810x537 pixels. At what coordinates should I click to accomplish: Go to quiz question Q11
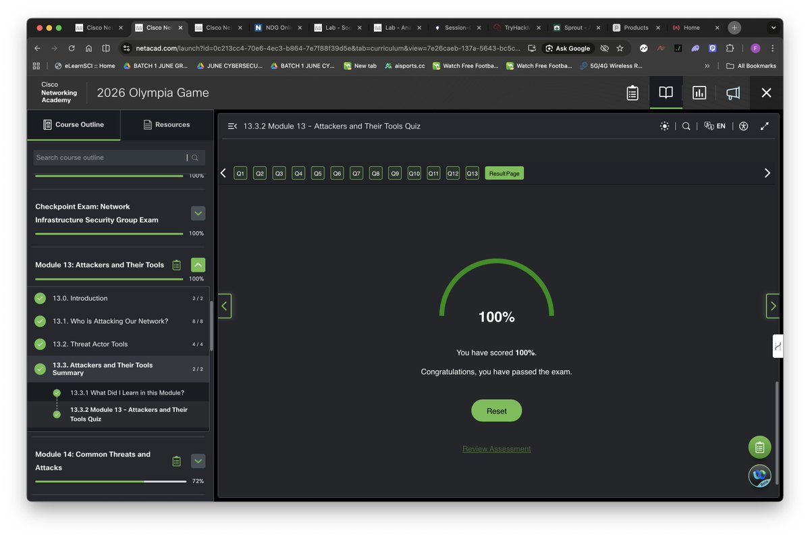(433, 174)
